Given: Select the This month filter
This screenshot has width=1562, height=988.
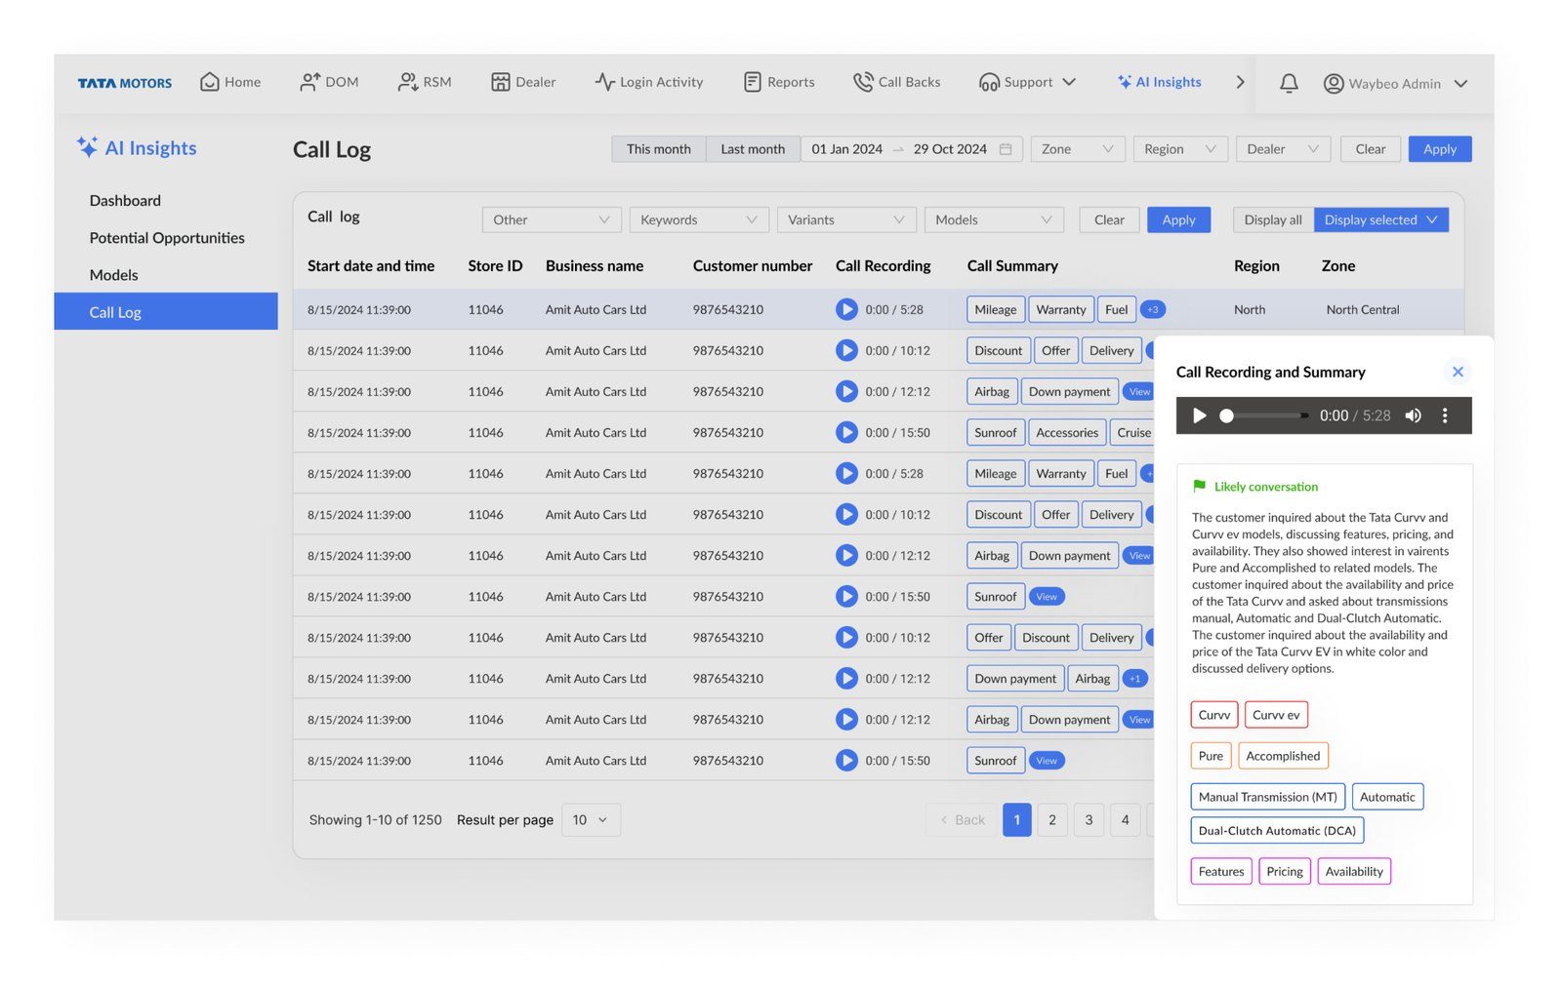Looking at the screenshot, I should (658, 149).
